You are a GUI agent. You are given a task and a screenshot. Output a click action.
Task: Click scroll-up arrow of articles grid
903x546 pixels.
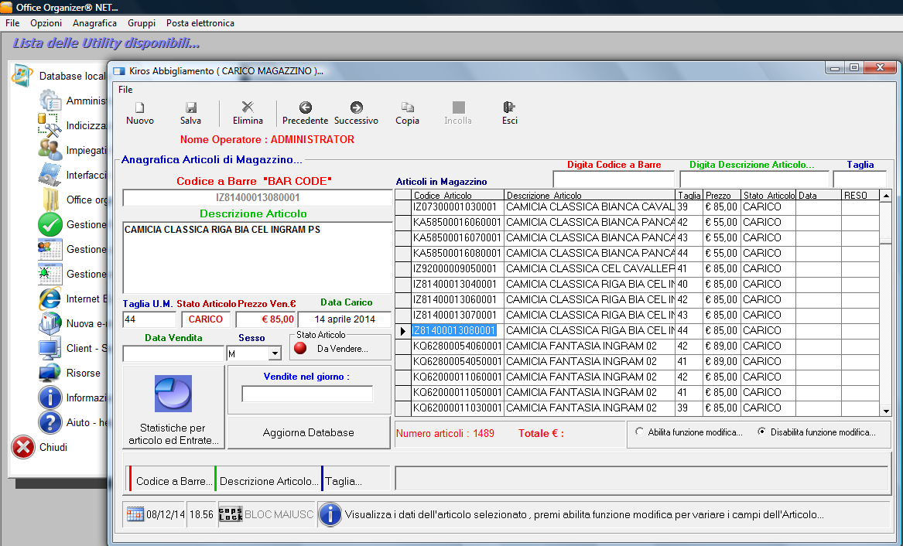(x=886, y=196)
